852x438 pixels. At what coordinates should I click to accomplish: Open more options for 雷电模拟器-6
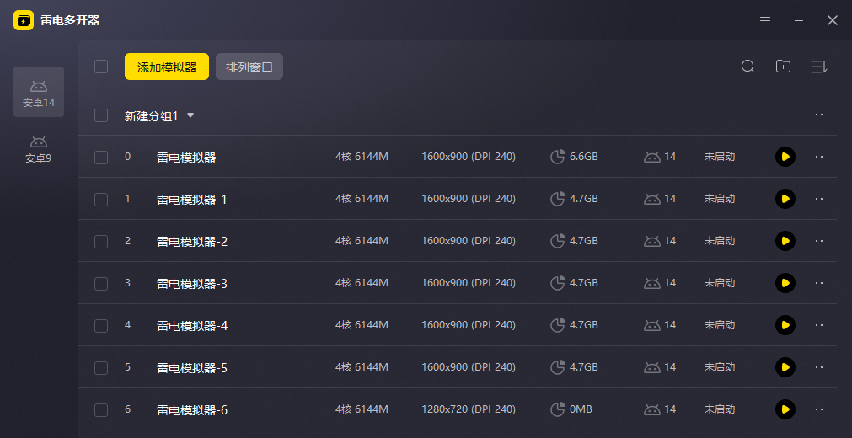coord(819,409)
